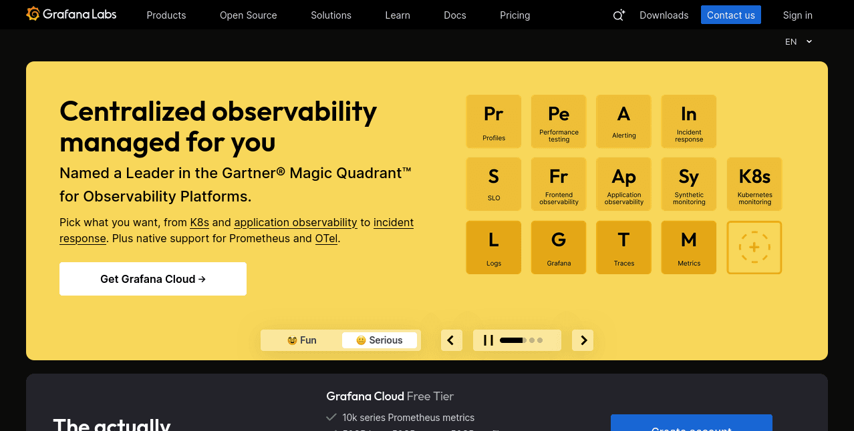Screen dimensions: 854x431
Task: Jump to the second-to-last carousel dot
Action: pos(532,340)
